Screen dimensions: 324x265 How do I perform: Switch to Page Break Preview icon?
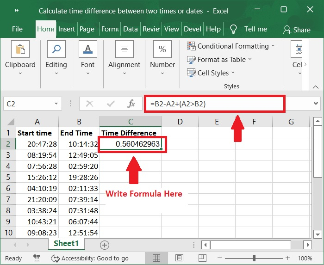point(202,258)
